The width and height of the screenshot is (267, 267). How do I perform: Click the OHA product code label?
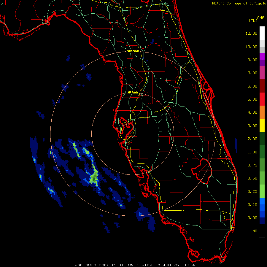[x=261, y=18]
